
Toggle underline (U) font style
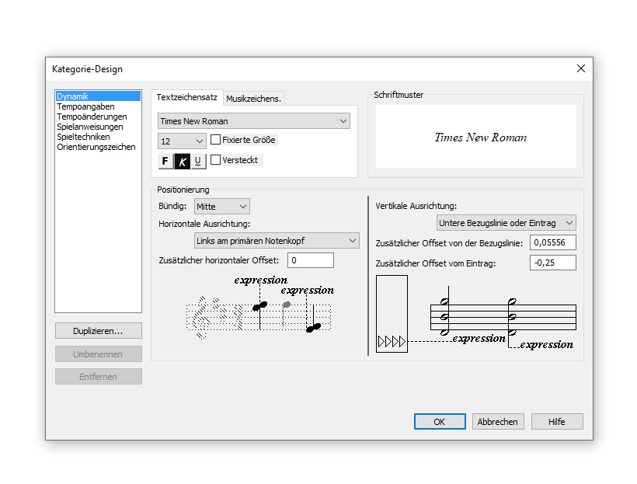click(x=198, y=162)
